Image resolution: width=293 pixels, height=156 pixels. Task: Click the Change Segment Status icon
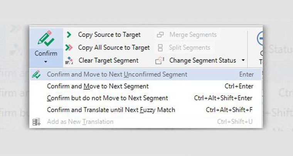point(160,60)
